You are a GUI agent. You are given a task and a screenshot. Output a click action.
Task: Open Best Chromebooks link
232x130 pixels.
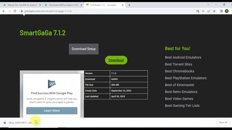(x=179, y=71)
